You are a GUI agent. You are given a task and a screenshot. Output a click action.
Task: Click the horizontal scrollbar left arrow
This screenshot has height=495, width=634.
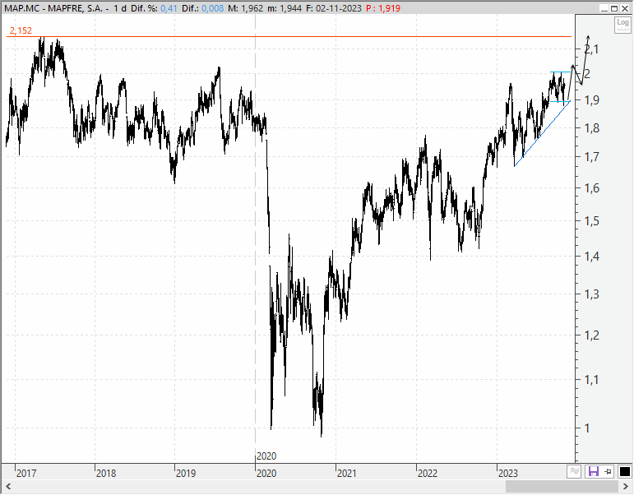[8, 487]
